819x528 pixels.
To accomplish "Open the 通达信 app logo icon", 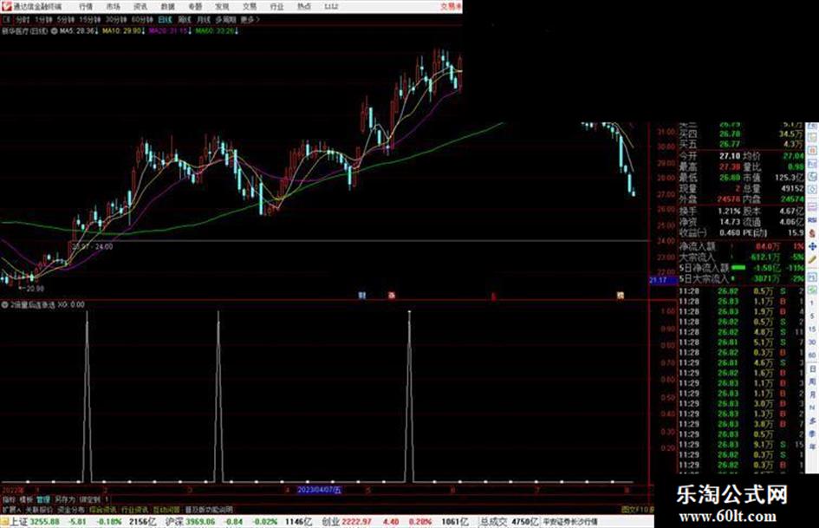I will coord(7,6).
